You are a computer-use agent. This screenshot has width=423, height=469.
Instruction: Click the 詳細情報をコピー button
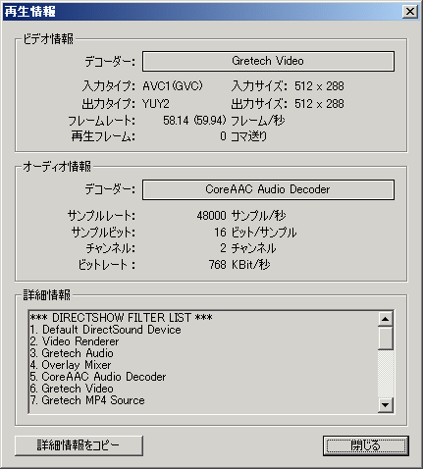79,445
